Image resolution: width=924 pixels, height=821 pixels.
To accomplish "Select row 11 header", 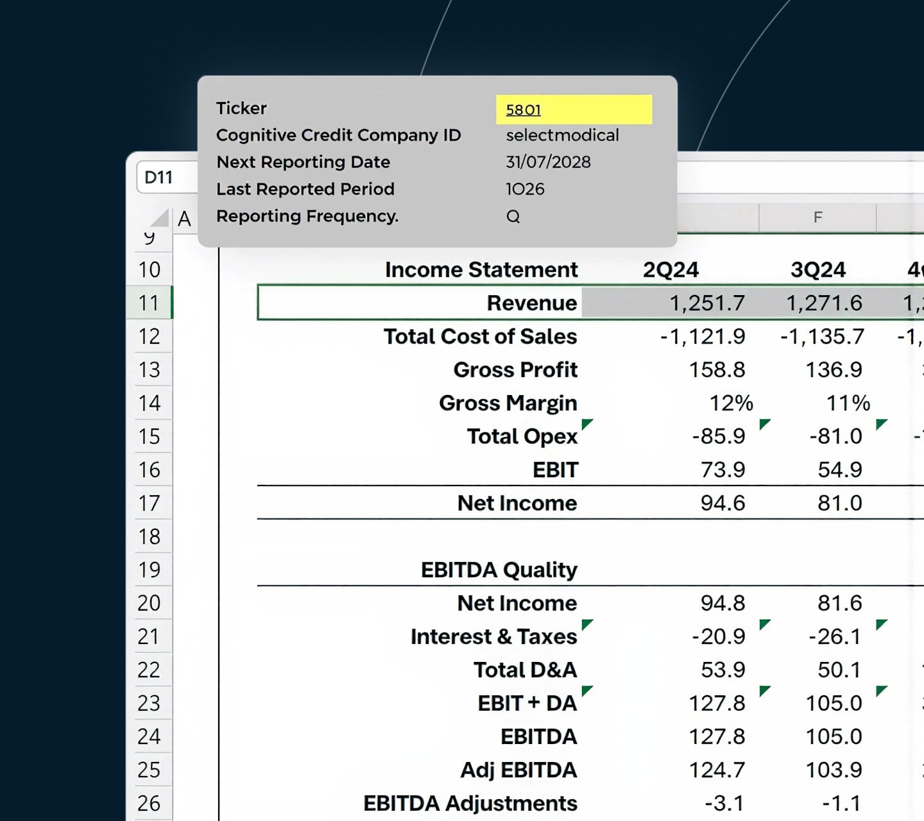I will pyautogui.click(x=150, y=303).
